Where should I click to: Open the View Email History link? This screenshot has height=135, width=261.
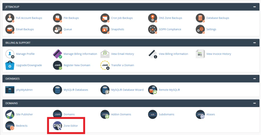click(x=123, y=54)
